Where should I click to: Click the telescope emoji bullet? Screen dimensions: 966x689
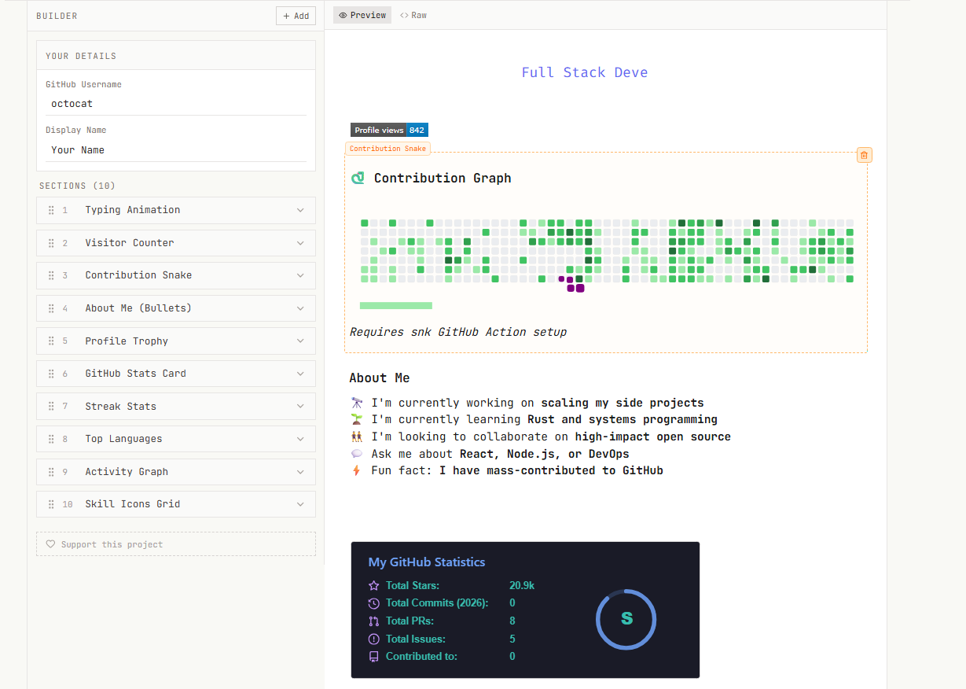[x=357, y=403]
